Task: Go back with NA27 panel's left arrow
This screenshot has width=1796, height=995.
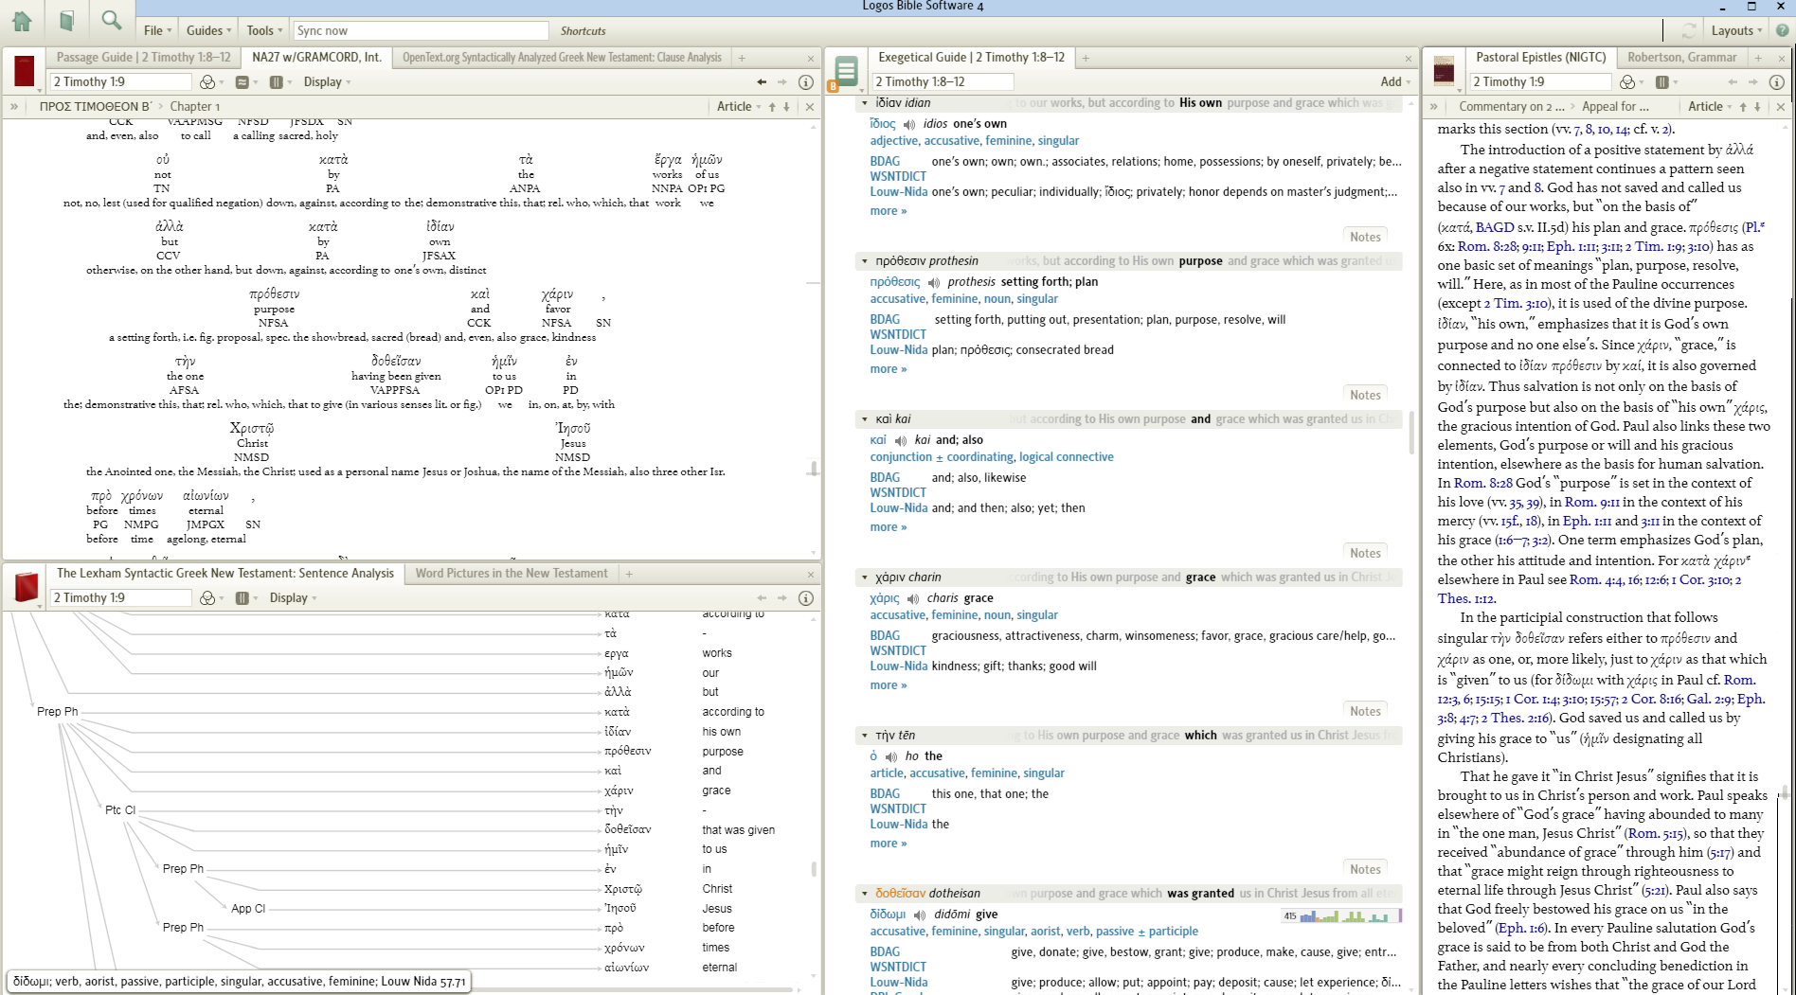Action: pos(762,82)
